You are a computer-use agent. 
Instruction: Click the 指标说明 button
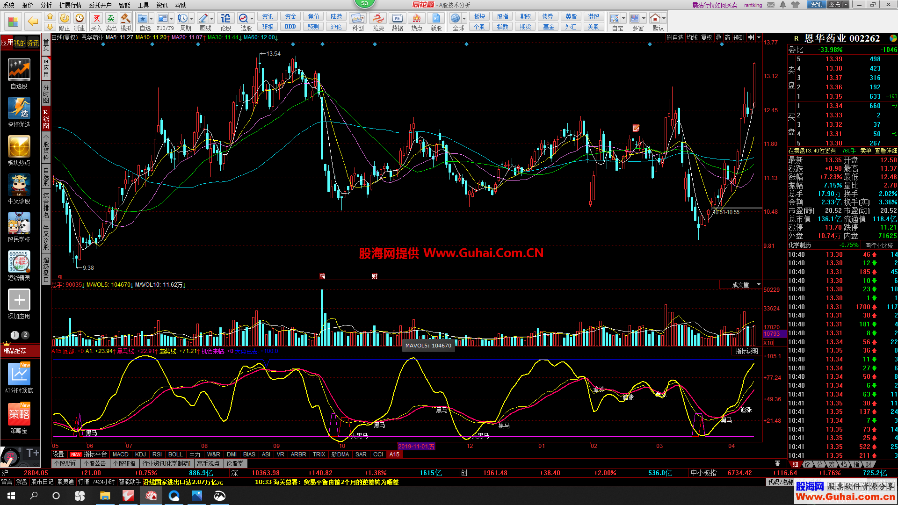tap(746, 351)
